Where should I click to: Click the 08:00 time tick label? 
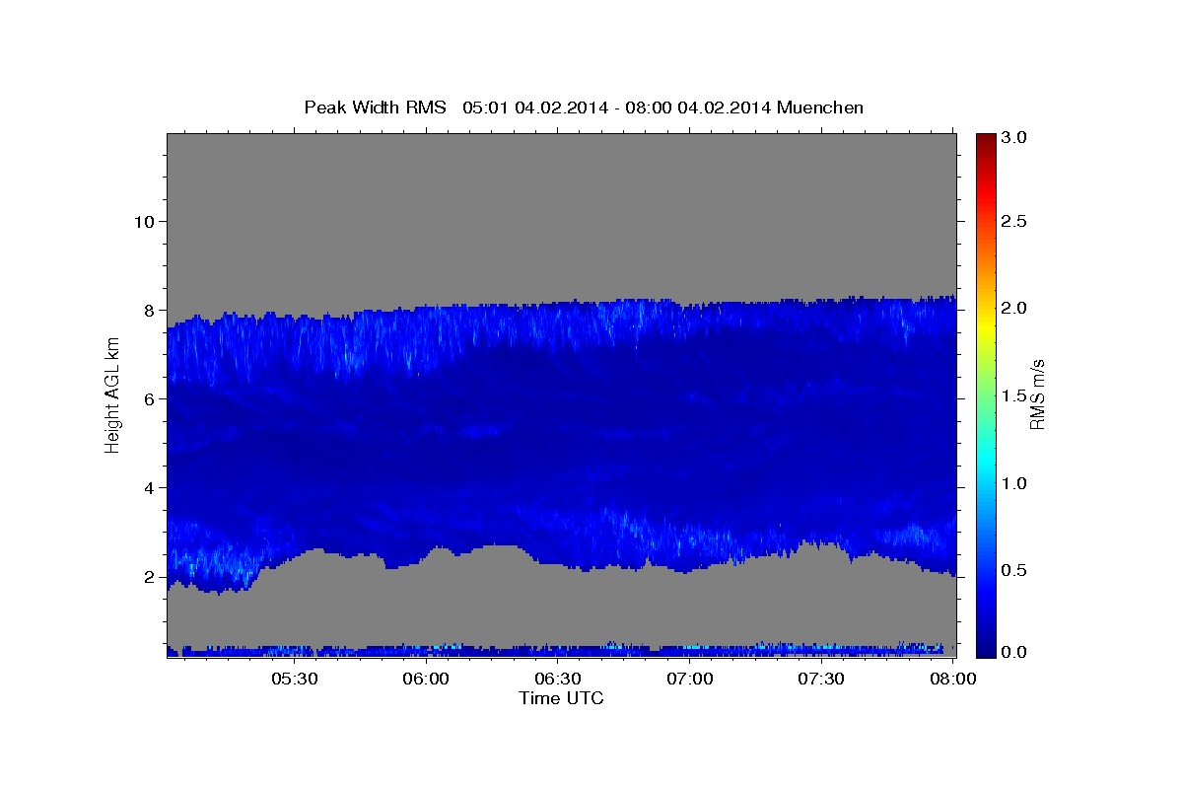pyautogui.click(x=952, y=680)
